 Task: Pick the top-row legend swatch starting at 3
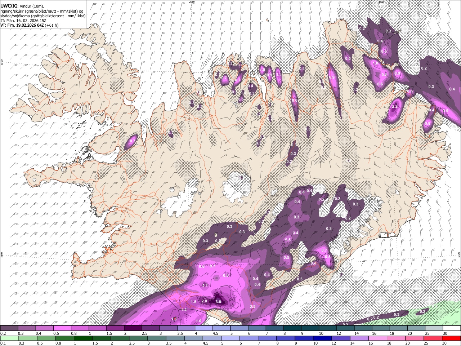(x=169, y=328)
